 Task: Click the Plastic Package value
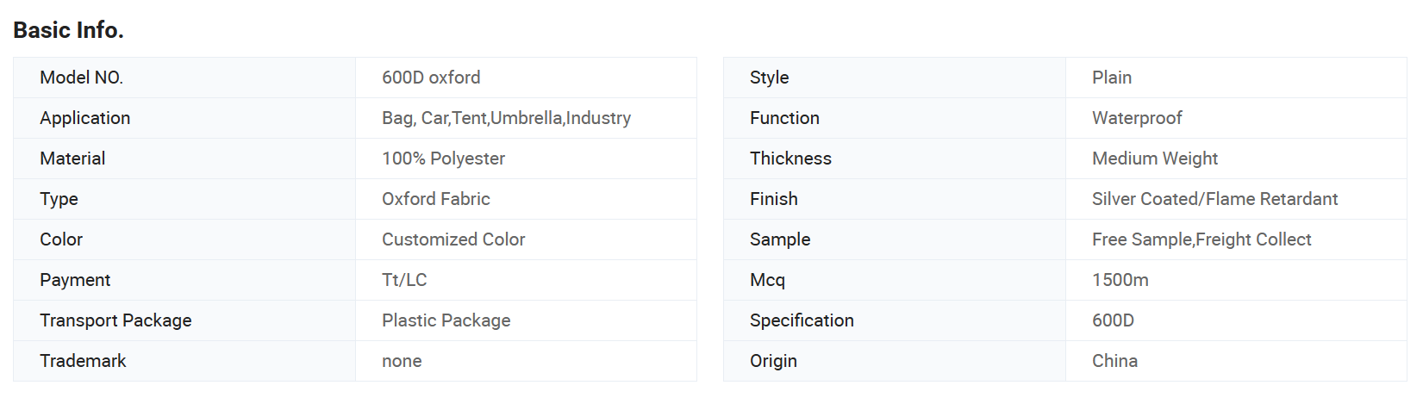[x=446, y=320]
